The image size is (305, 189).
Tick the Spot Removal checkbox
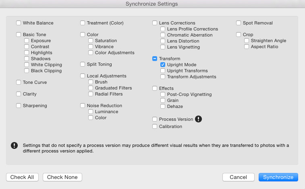tap(239, 23)
